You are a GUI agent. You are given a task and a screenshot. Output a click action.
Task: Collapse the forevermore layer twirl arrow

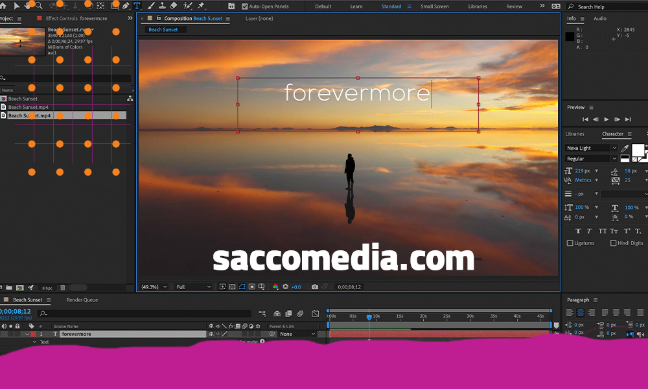click(27, 334)
